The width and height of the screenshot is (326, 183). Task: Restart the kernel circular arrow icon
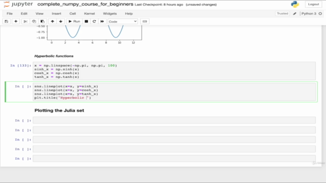[x=94, y=21]
